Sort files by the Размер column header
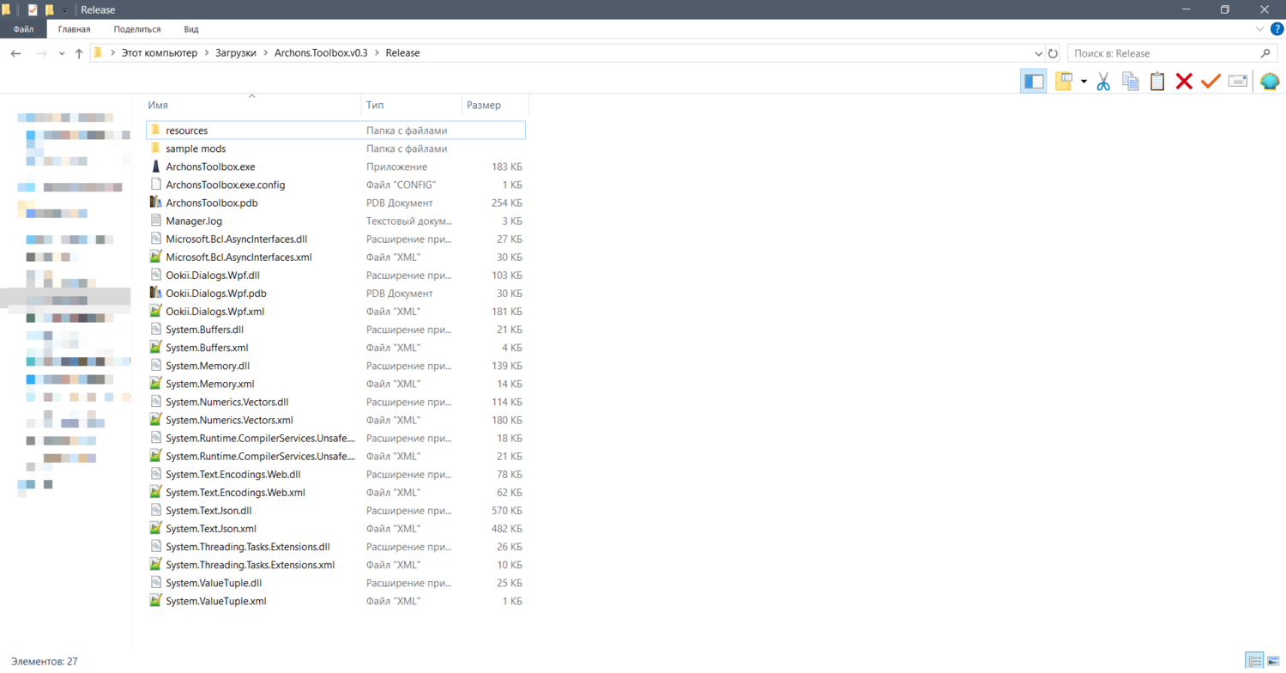This screenshot has width=1286, height=673. 484,105
